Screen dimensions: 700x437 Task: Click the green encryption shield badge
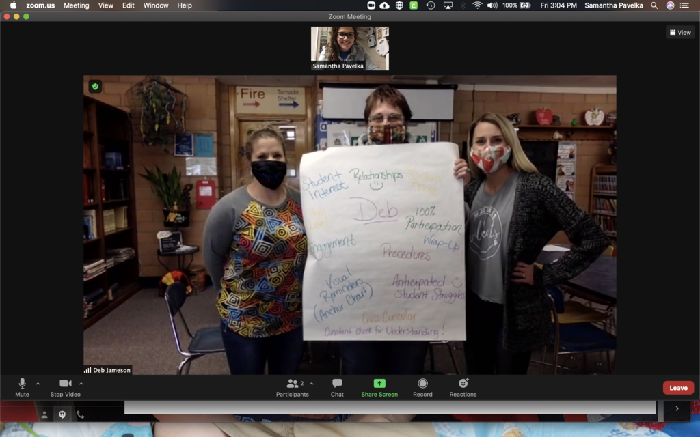(95, 87)
